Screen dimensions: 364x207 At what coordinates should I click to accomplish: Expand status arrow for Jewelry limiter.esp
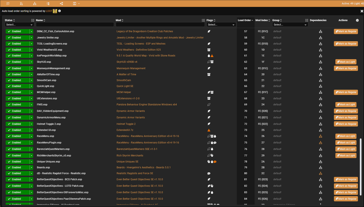coord(32,38)
